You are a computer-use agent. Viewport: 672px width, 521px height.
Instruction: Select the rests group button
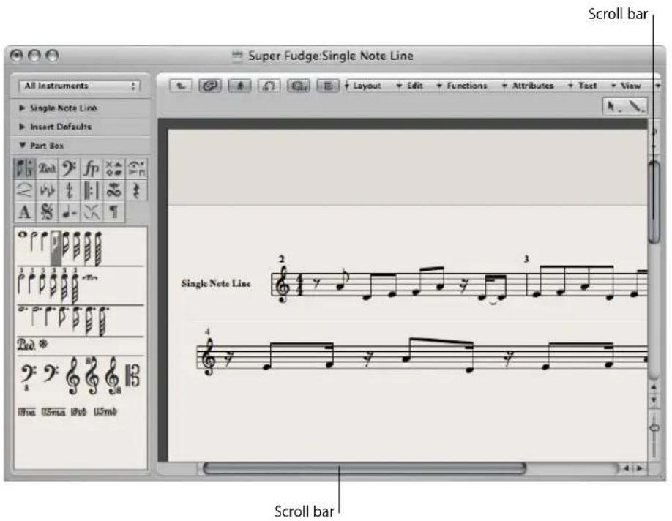tap(136, 190)
